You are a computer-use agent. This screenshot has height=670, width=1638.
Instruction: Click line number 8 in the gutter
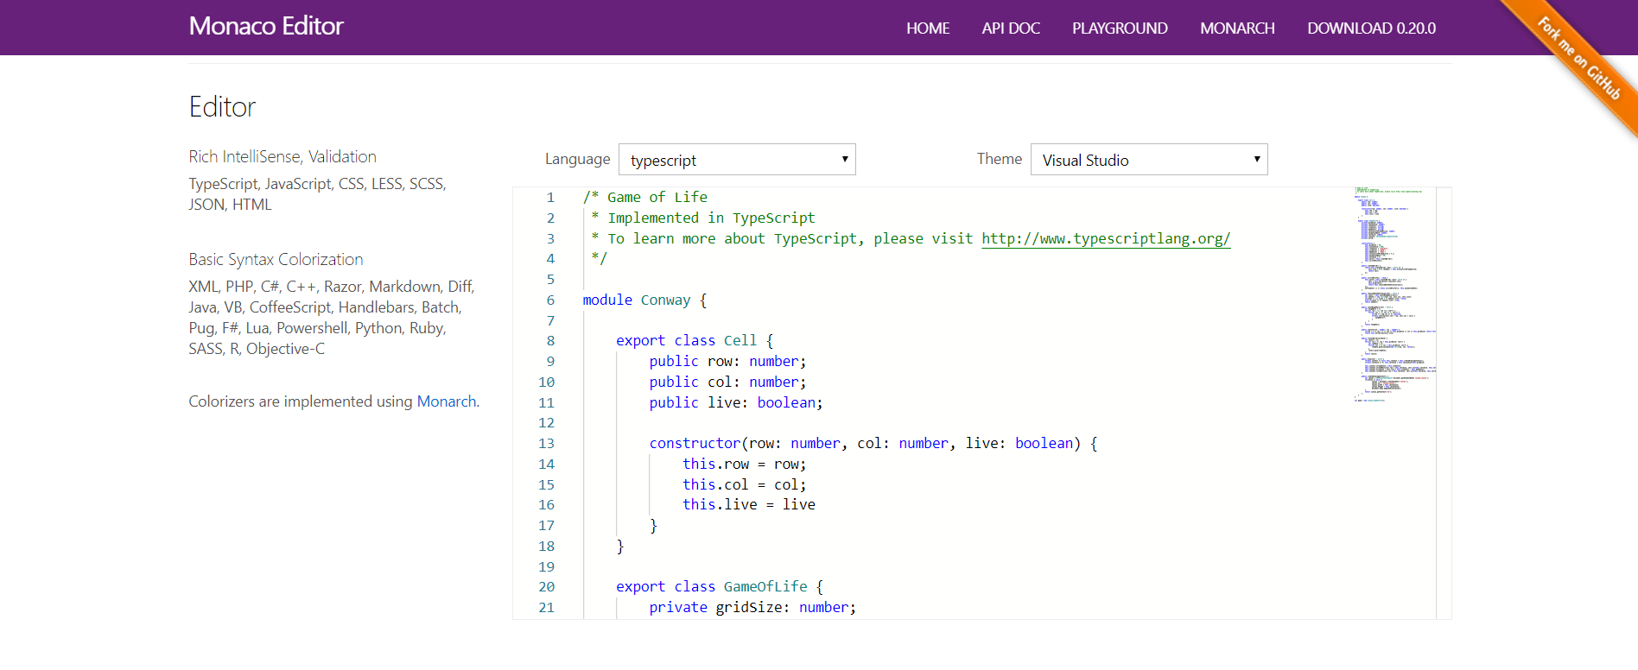(550, 341)
